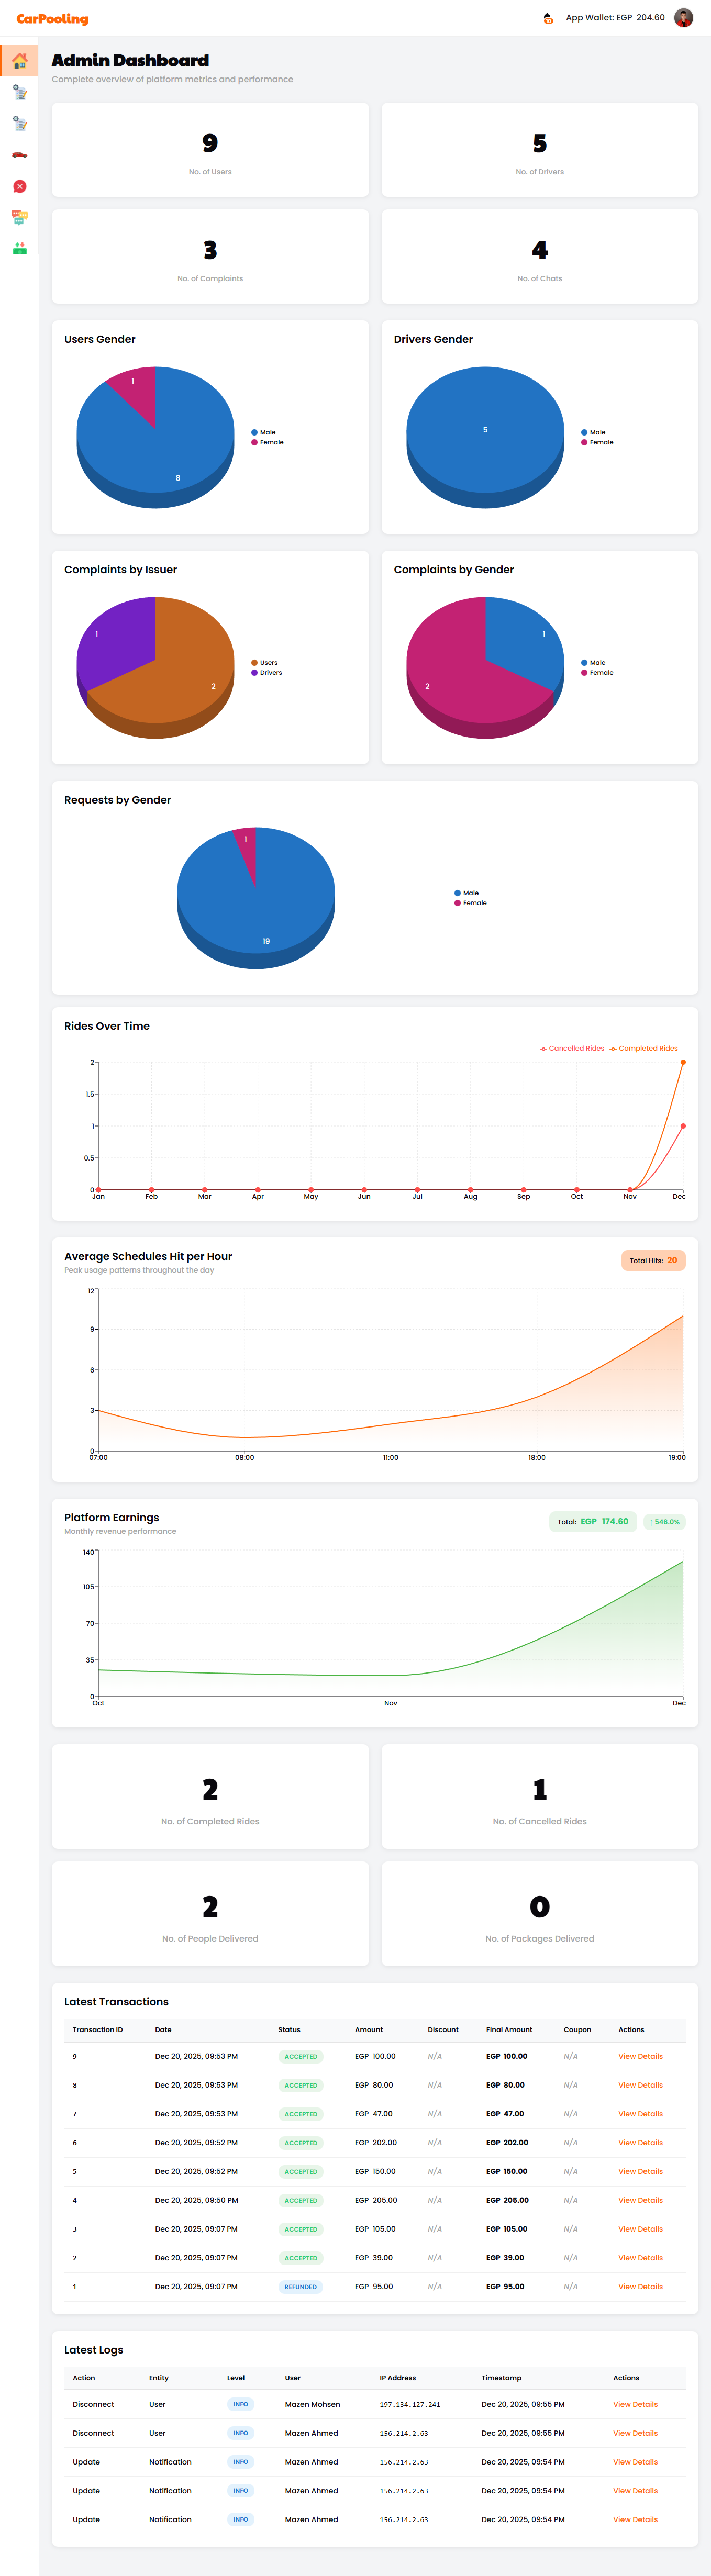Toggle the Completed Rides legend series

pos(644,1048)
